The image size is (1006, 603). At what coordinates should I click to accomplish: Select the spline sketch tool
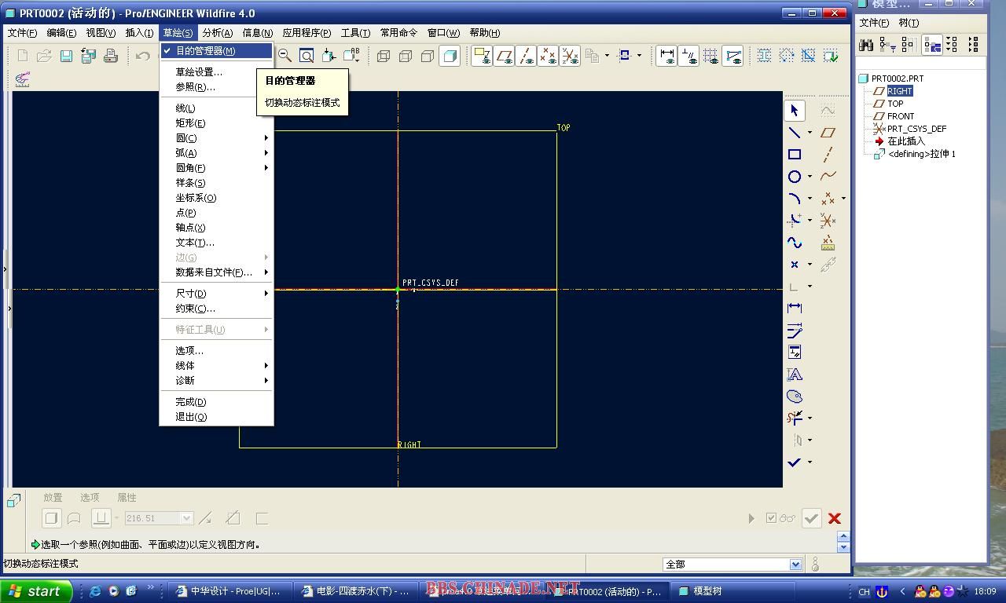795,243
